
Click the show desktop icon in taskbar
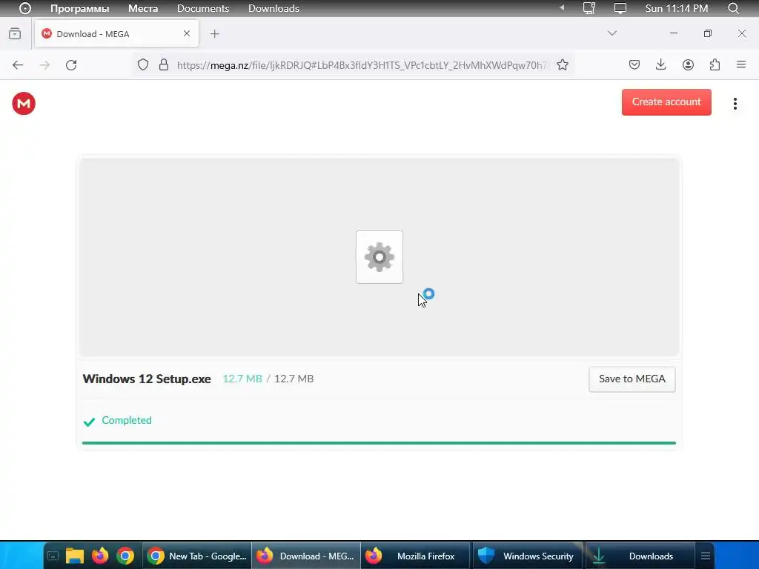tap(53, 556)
